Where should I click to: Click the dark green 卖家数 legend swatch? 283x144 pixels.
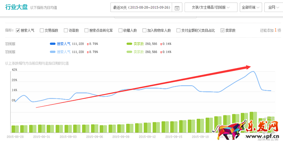pos(129,44)
